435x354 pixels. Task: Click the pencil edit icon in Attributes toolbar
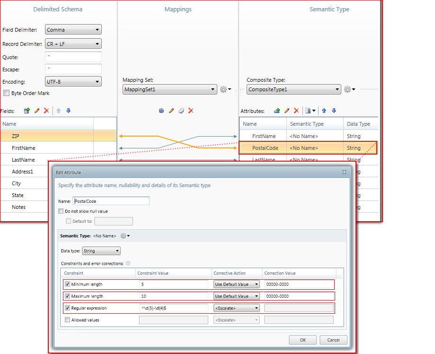pyautogui.click(x=287, y=111)
